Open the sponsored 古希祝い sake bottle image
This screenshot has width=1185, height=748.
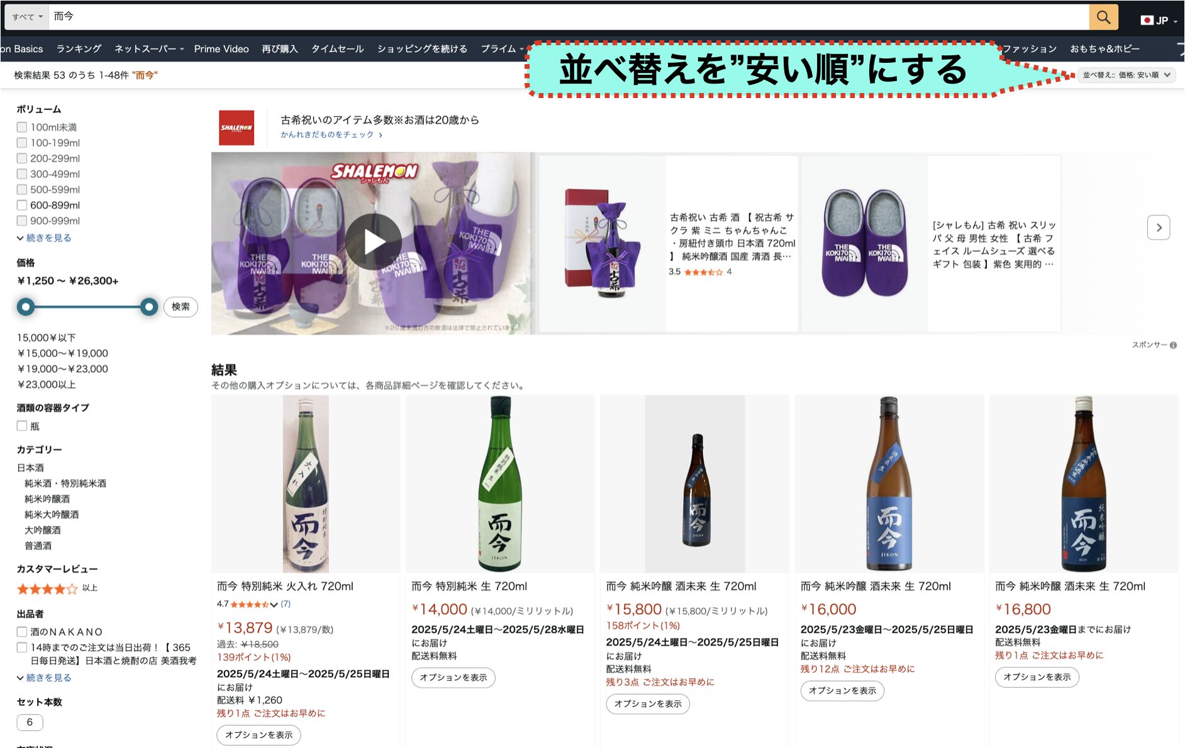click(x=603, y=244)
